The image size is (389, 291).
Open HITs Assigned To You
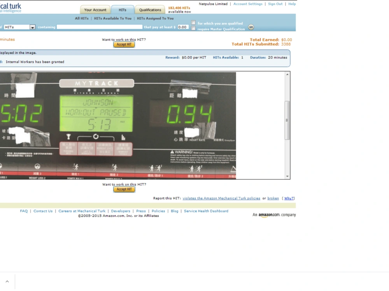coord(155,18)
